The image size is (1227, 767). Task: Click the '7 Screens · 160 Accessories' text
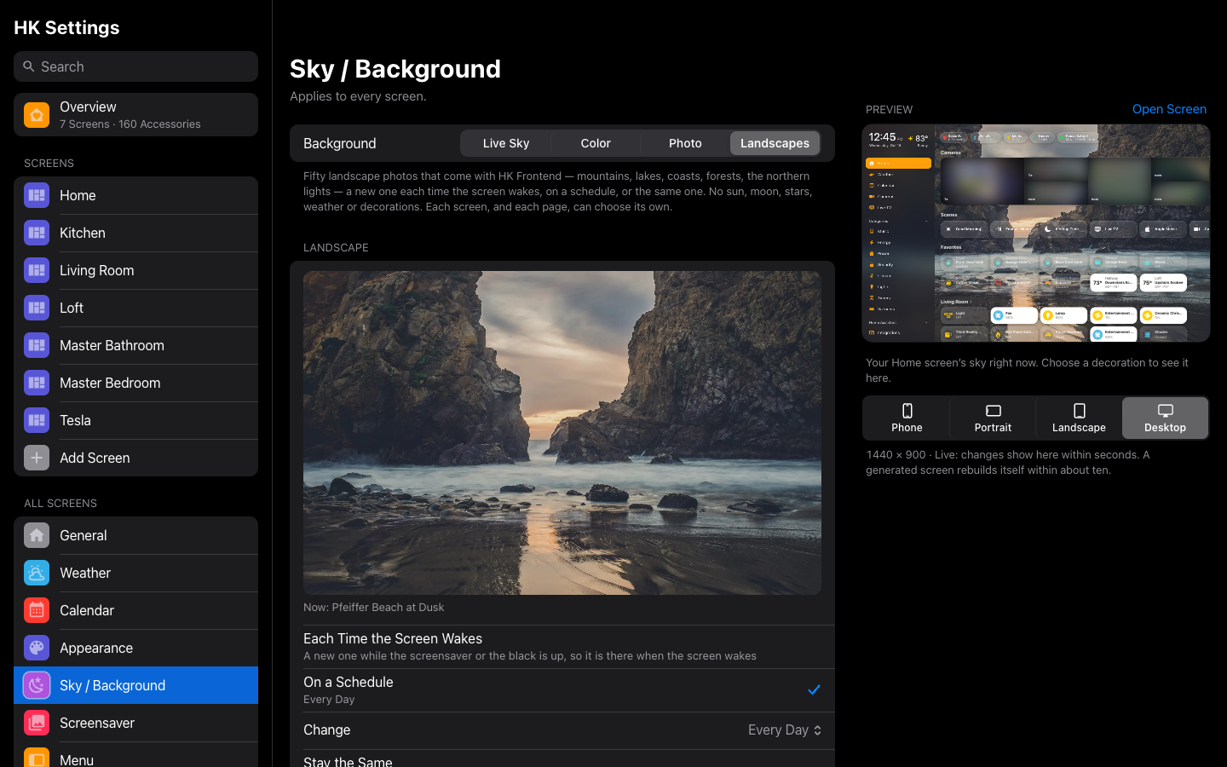tap(130, 124)
